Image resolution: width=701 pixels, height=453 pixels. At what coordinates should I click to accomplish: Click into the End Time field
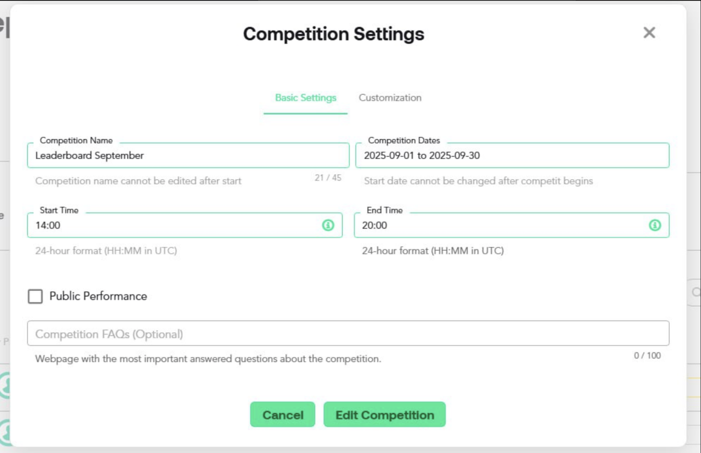[501, 225]
